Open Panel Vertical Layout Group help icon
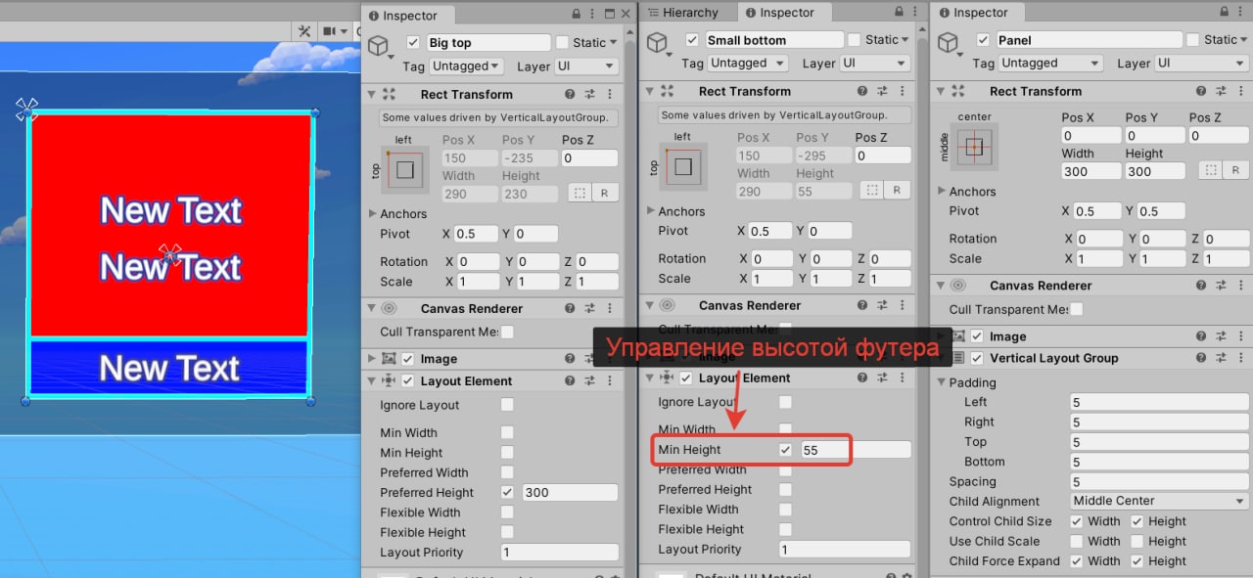This screenshot has width=1253, height=578. (1202, 358)
